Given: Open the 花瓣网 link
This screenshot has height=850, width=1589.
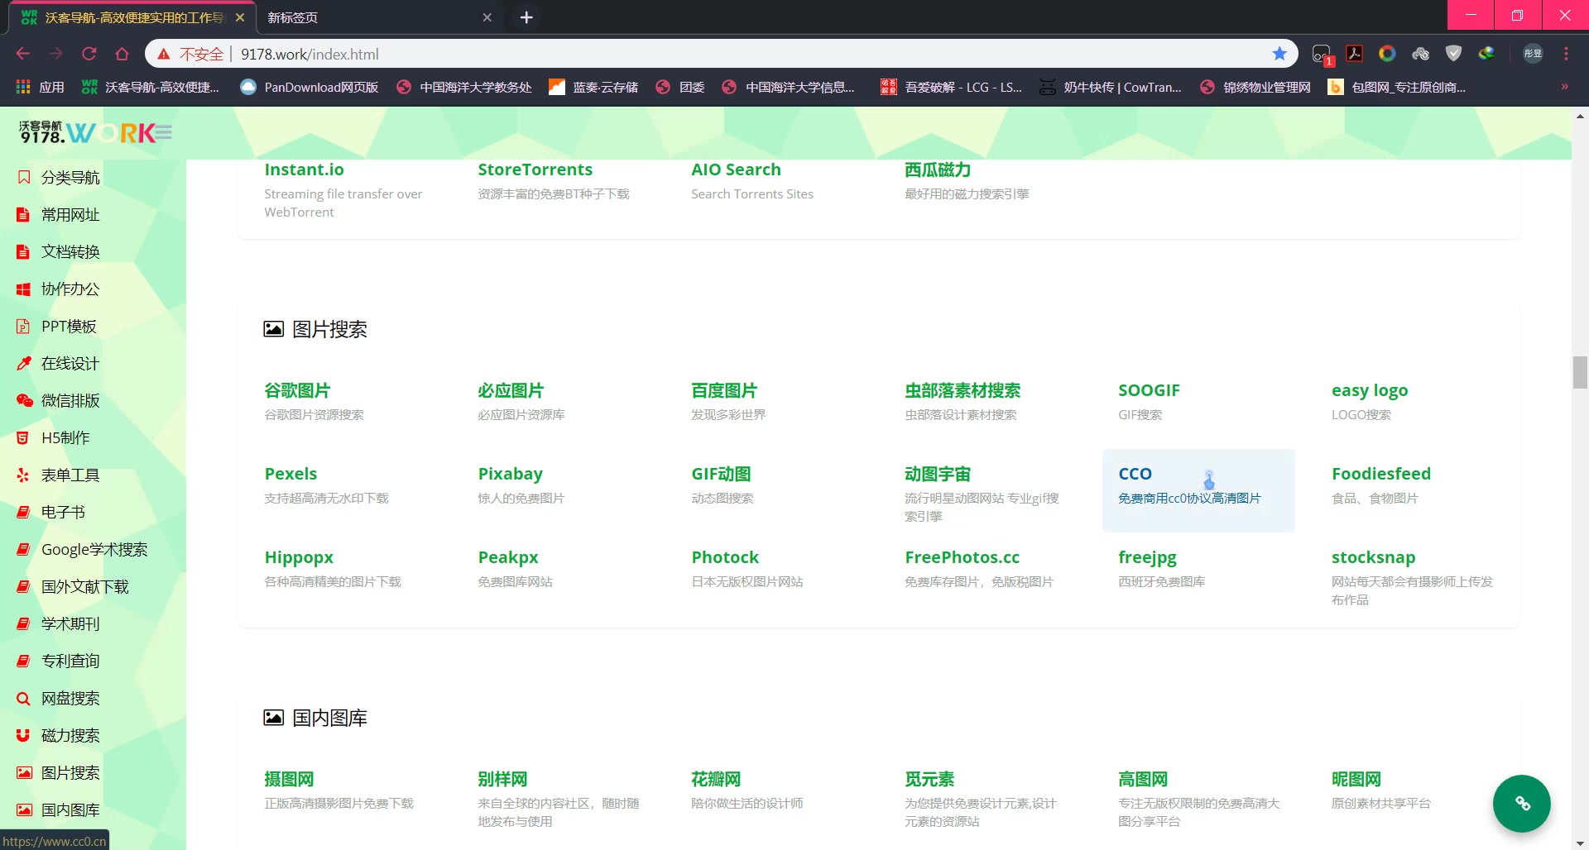Looking at the screenshot, I should 716,779.
